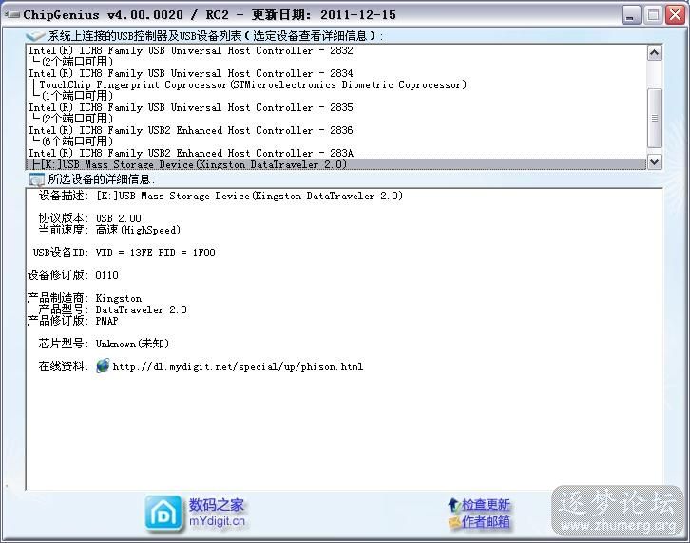Click the 当前速度 高速(HighSpeed) line

pos(109,230)
